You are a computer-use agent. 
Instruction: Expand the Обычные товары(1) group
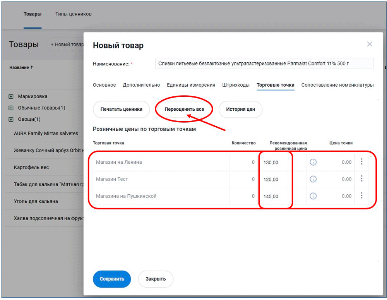tap(11, 108)
